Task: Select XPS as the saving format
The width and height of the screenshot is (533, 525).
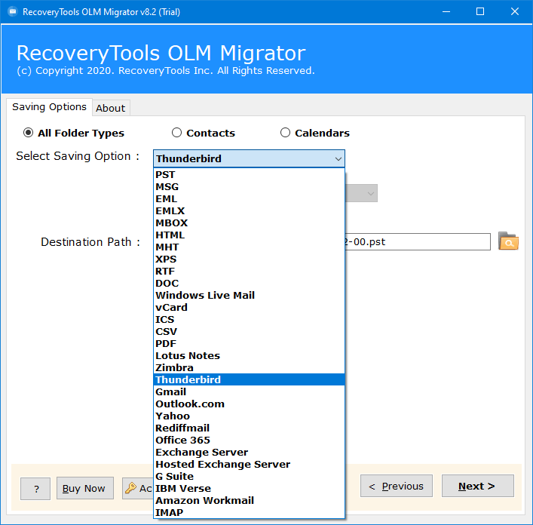Action: pos(249,259)
